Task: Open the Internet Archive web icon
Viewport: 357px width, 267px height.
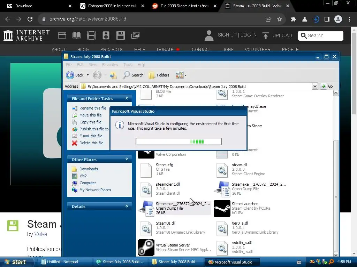Action: point(62,35)
